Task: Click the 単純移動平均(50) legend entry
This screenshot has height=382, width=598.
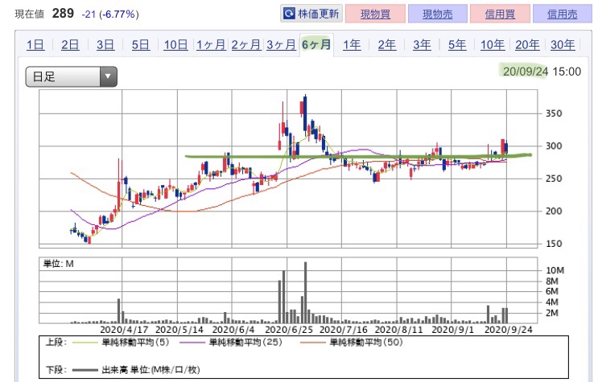Action: 352,343
